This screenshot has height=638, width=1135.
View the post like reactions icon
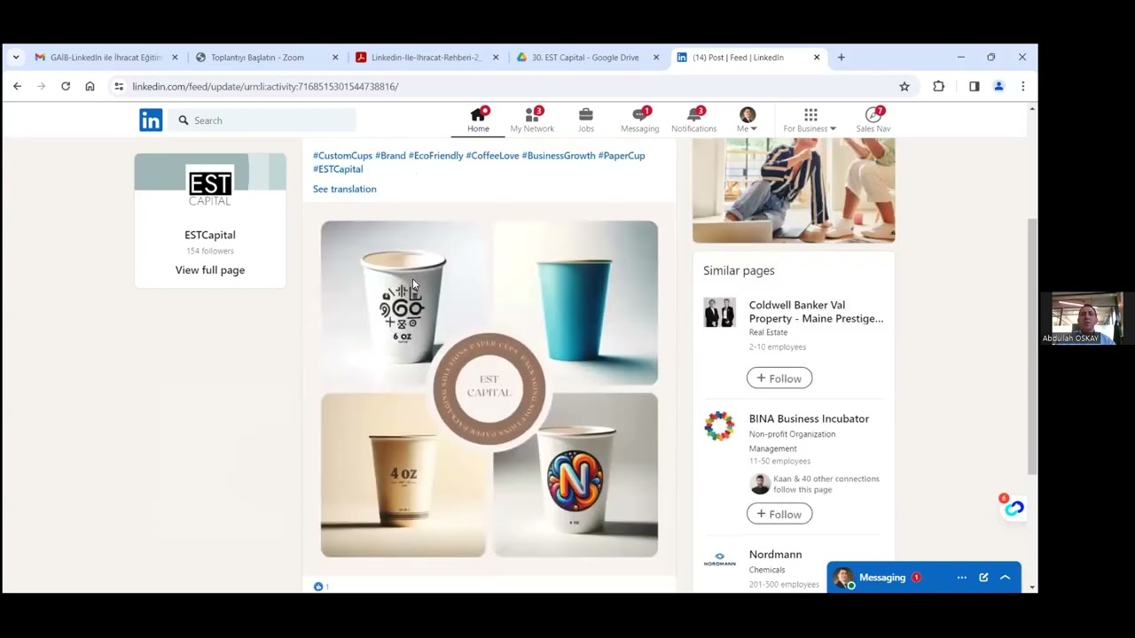[x=318, y=586]
